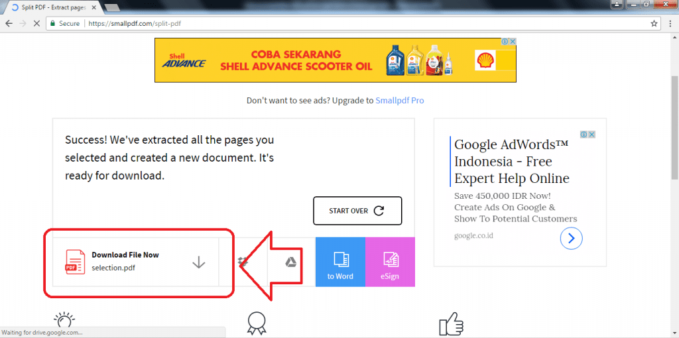Open Google AdWords Indonesia ad headline

coord(511,162)
